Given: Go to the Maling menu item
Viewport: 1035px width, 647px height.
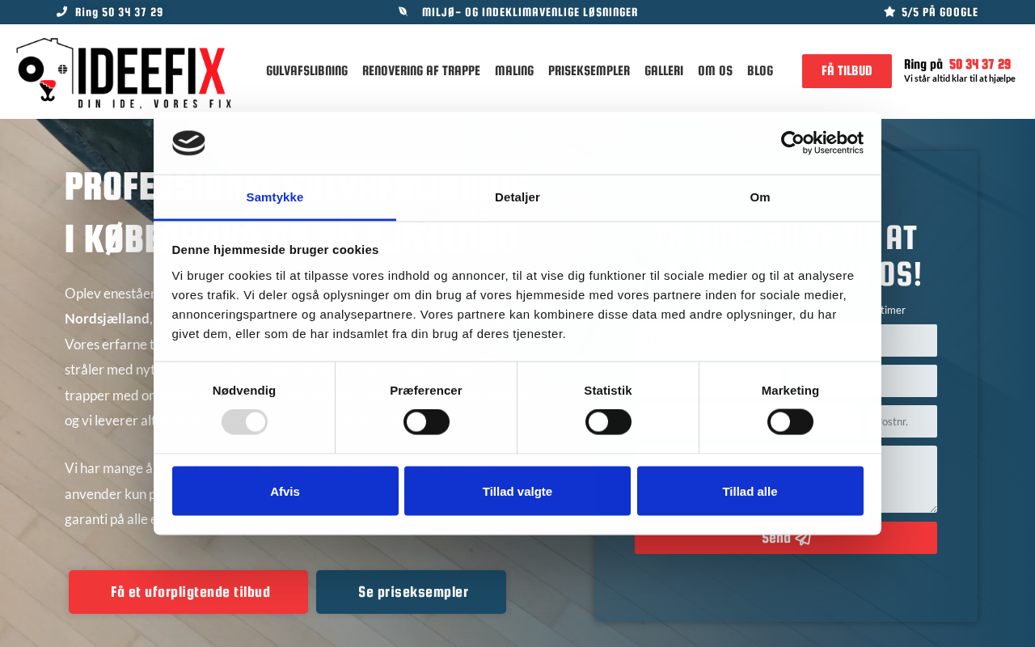Looking at the screenshot, I should pos(514,71).
